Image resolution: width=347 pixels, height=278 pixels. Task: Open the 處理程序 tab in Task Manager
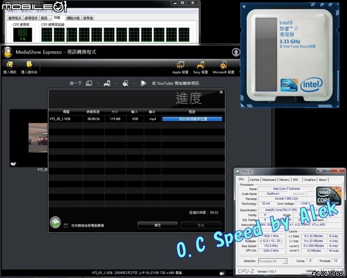pyautogui.click(x=31, y=18)
